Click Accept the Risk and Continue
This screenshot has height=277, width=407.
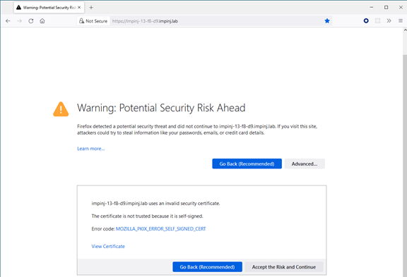pos(284,267)
